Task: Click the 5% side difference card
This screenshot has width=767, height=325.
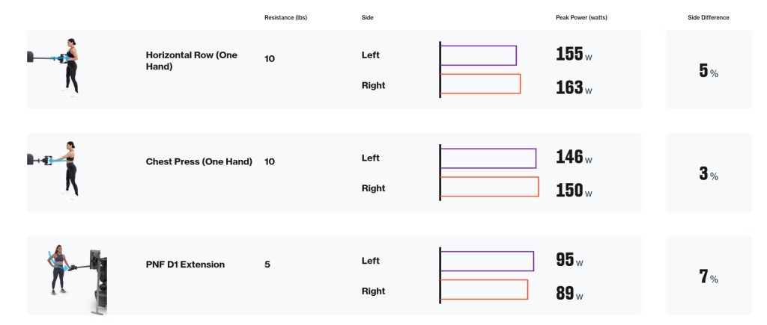Action: point(708,70)
